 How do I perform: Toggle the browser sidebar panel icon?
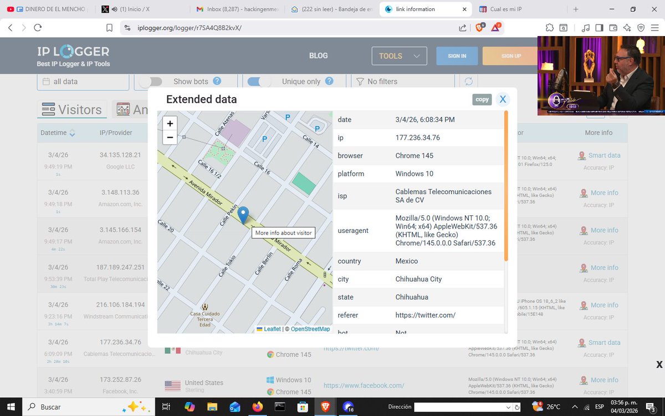coord(599,27)
